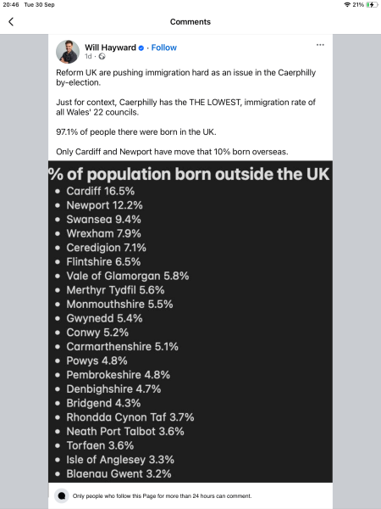Tap the battery charging icon
This screenshot has height=509, width=381.
(372, 4)
